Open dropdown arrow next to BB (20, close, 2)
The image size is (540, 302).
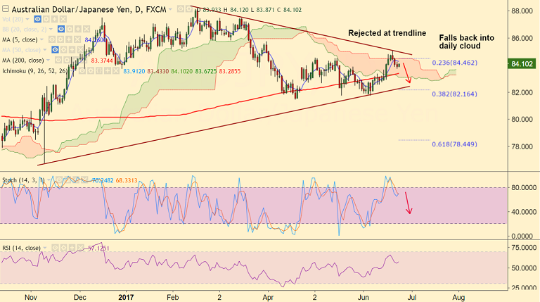51,30
